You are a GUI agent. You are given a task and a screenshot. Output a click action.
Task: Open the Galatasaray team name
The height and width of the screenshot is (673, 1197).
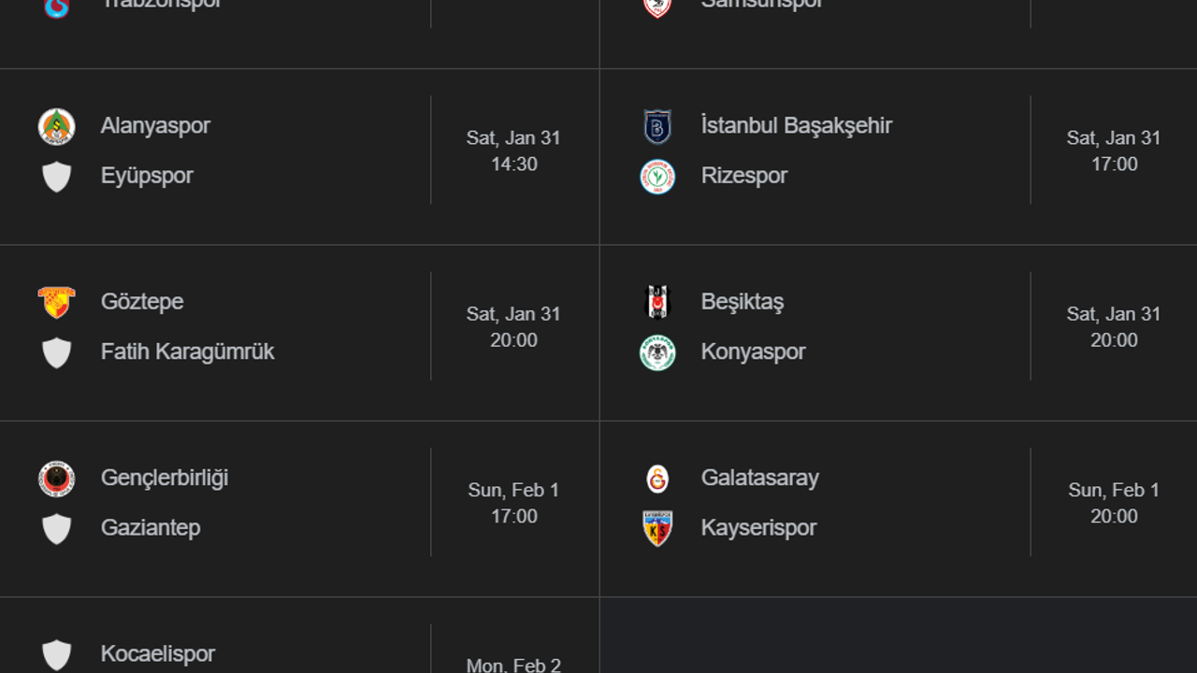[x=759, y=478]
